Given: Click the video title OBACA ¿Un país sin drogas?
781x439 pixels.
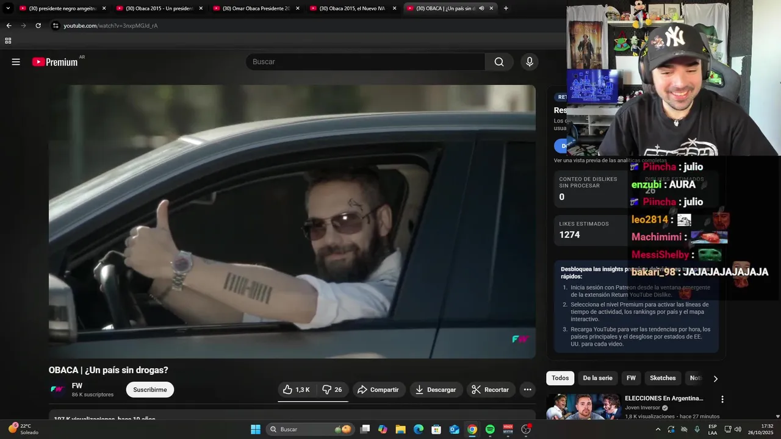Looking at the screenshot, I should click(x=109, y=370).
